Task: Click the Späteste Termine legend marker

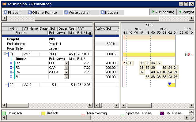Action: (123, 115)
